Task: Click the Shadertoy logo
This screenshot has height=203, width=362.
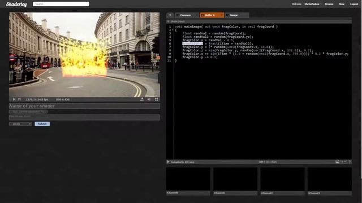Action: click(x=16, y=4)
